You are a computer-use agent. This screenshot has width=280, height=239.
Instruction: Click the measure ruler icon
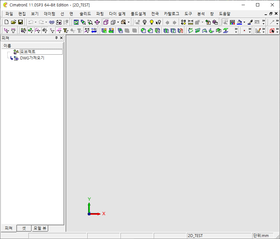point(191,22)
